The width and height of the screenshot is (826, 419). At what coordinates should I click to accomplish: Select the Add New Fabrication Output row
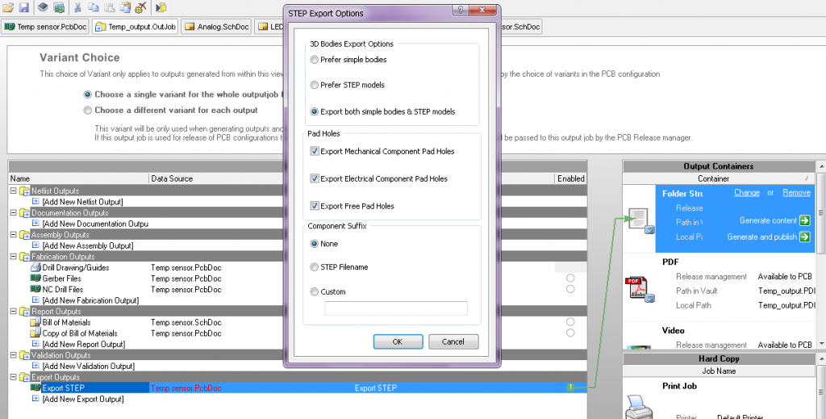coord(90,300)
